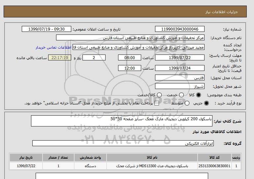Click the نام کالا column header

[152, 158]
